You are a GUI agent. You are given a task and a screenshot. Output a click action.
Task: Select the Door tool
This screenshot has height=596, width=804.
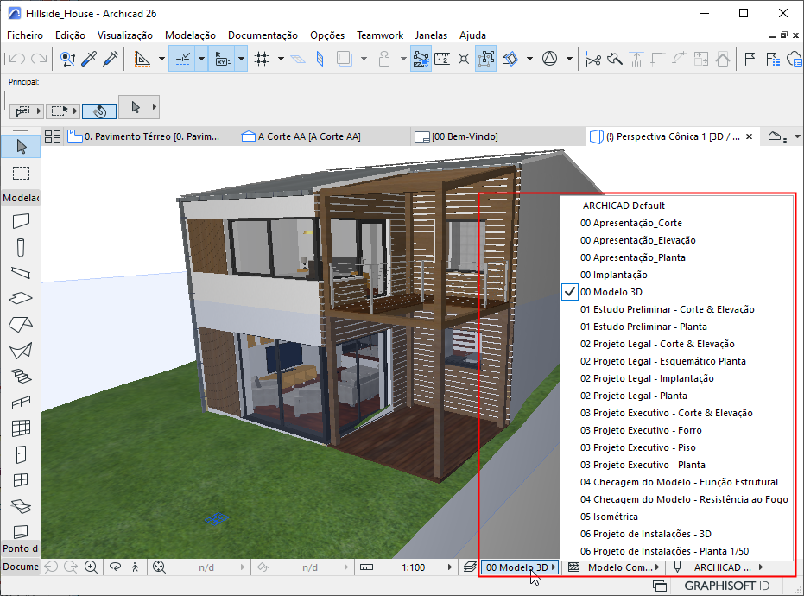click(21, 453)
